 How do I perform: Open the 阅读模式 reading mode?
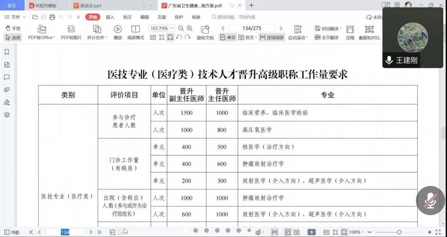(135, 29)
